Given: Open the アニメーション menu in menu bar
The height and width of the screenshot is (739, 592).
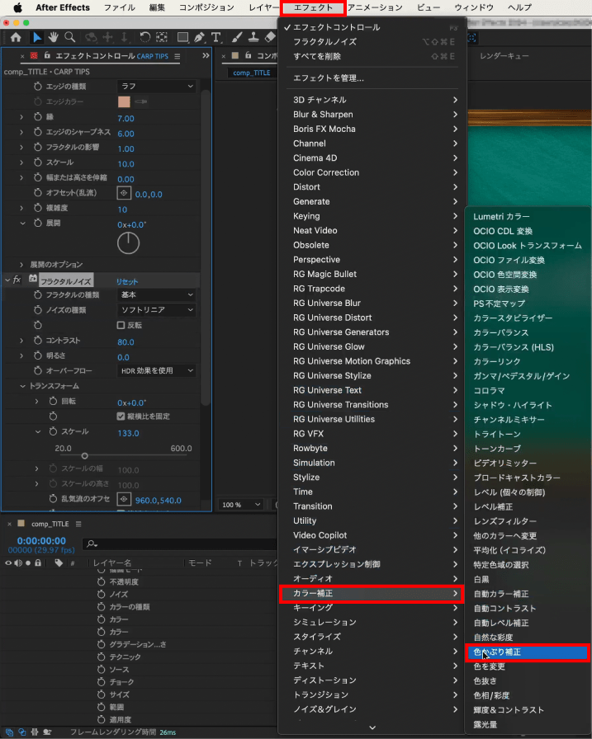Looking at the screenshot, I should pyautogui.click(x=375, y=7).
